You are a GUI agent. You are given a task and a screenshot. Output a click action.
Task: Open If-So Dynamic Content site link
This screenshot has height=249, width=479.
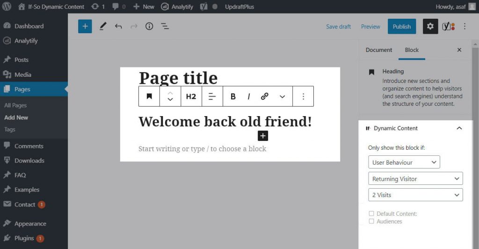coord(51,7)
